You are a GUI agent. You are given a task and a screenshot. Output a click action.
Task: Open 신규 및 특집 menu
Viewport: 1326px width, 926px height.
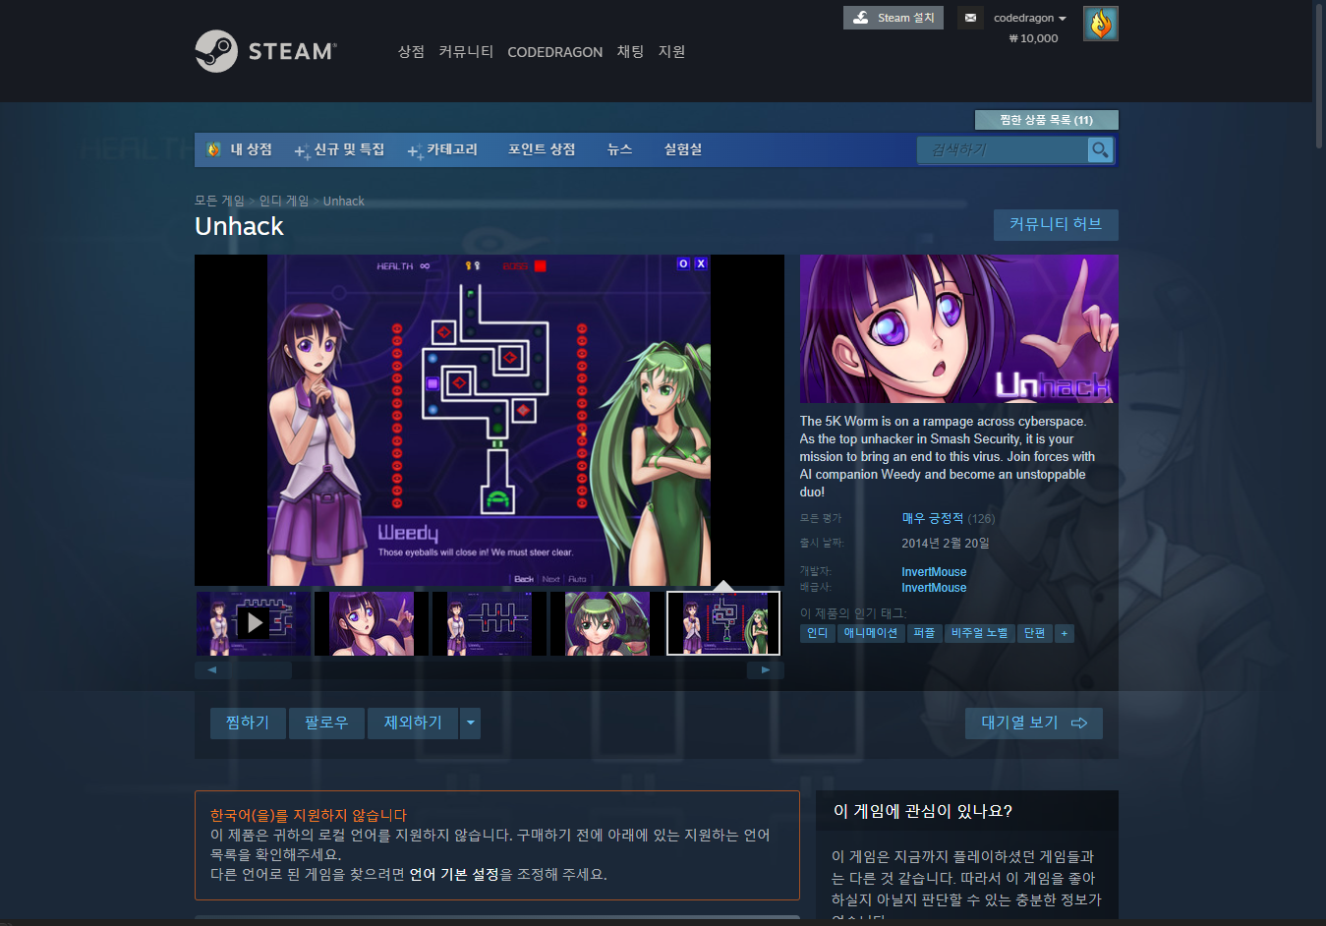340,149
